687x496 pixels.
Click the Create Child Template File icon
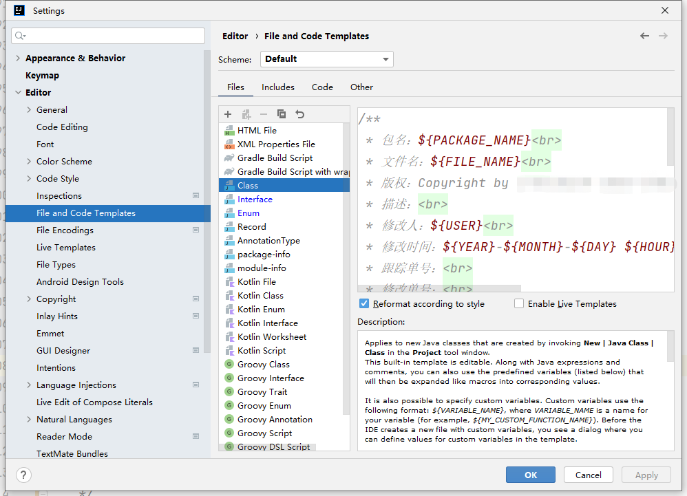pos(246,114)
